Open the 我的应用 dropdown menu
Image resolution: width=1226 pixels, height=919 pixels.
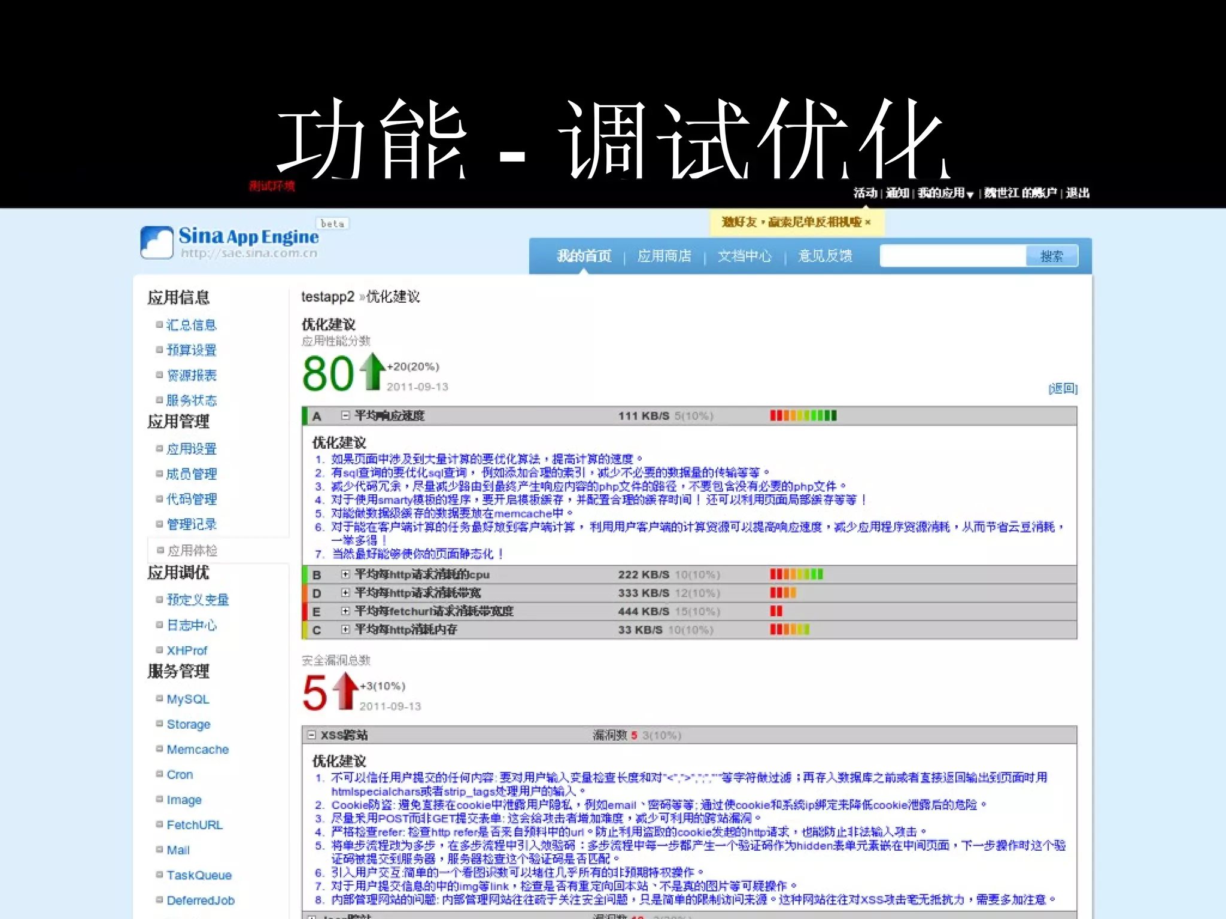[945, 193]
